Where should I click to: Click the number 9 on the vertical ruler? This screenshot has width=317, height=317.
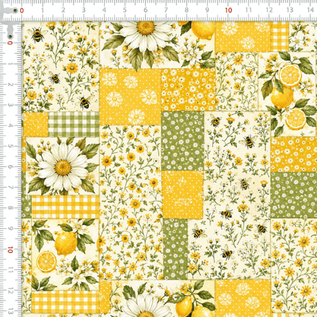[10, 228]
